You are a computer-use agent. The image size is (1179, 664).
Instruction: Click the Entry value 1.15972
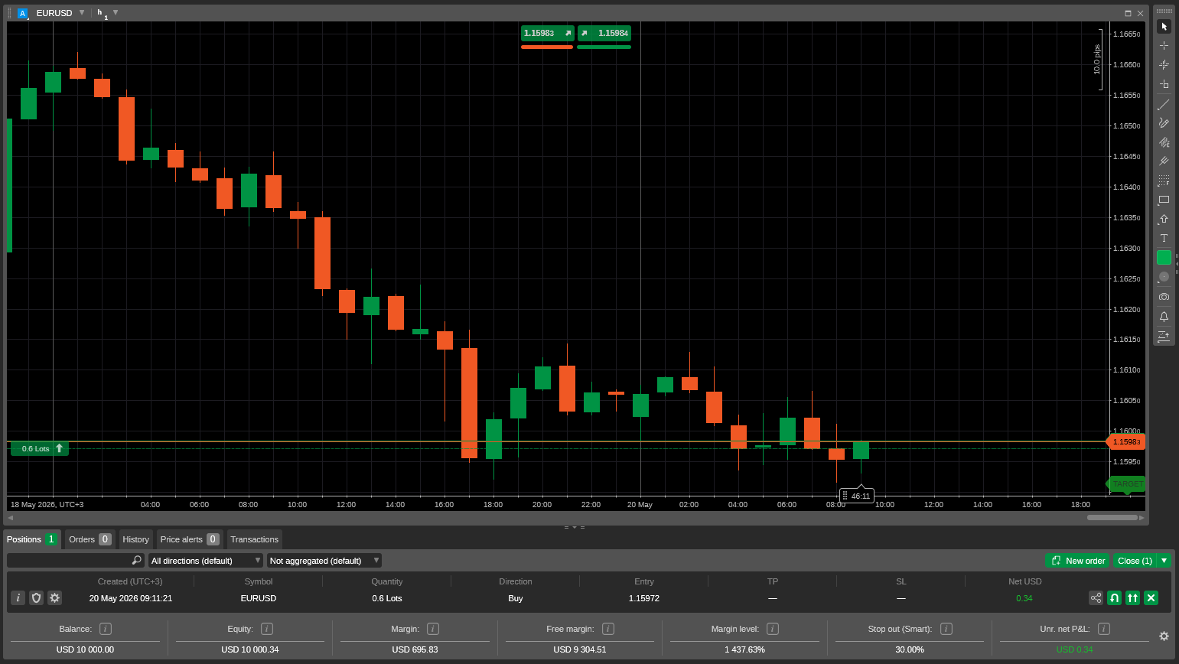coord(644,598)
